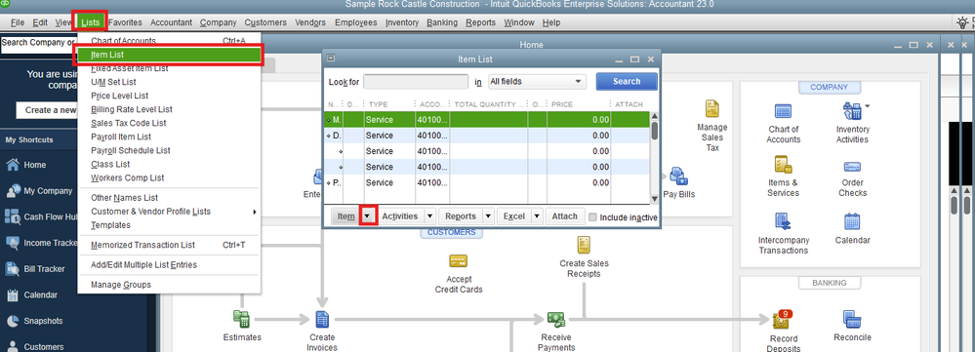
Task: Open Chart of Accounts icon in Company panel
Action: [783, 112]
